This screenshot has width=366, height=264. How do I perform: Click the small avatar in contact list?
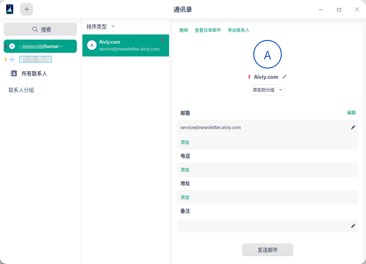(91, 45)
